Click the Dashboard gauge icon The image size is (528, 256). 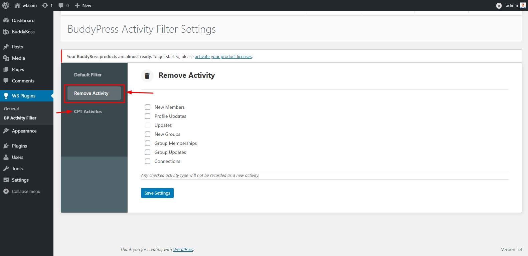[x=6, y=20]
